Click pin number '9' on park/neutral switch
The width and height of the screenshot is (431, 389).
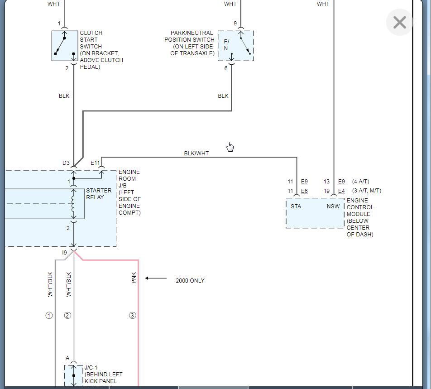click(x=235, y=24)
